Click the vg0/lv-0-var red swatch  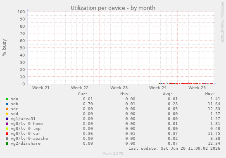(7, 134)
